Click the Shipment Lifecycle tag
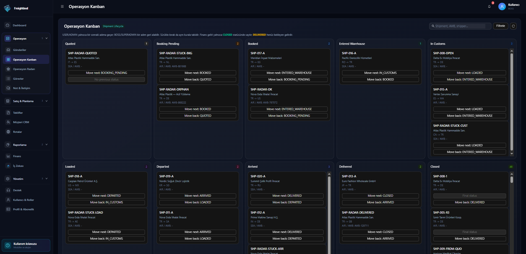The height and width of the screenshot is (254, 526). [x=113, y=26]
